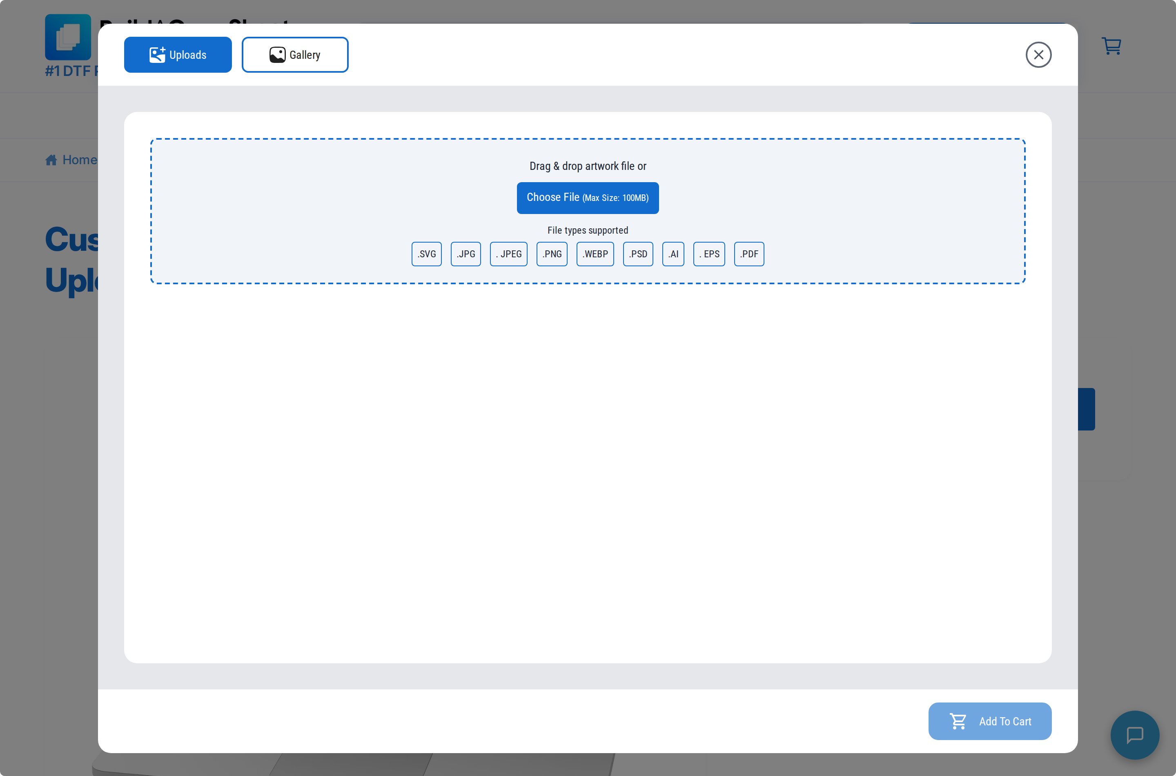Click the 'File types supported' label

pyautogui.click(x=588, y=230)
